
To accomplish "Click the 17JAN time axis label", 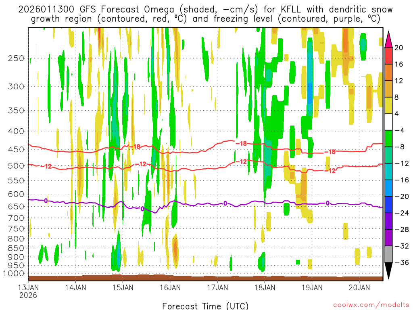I will (217, 287).
